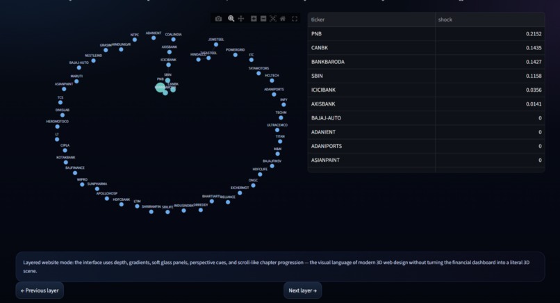Click the shock value 0.2152
Screen dimensions: 560x303
[534, 33]
